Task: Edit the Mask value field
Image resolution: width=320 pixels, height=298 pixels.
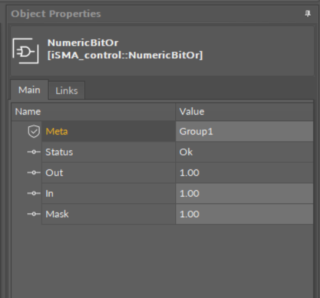Action: click(245, 214)
